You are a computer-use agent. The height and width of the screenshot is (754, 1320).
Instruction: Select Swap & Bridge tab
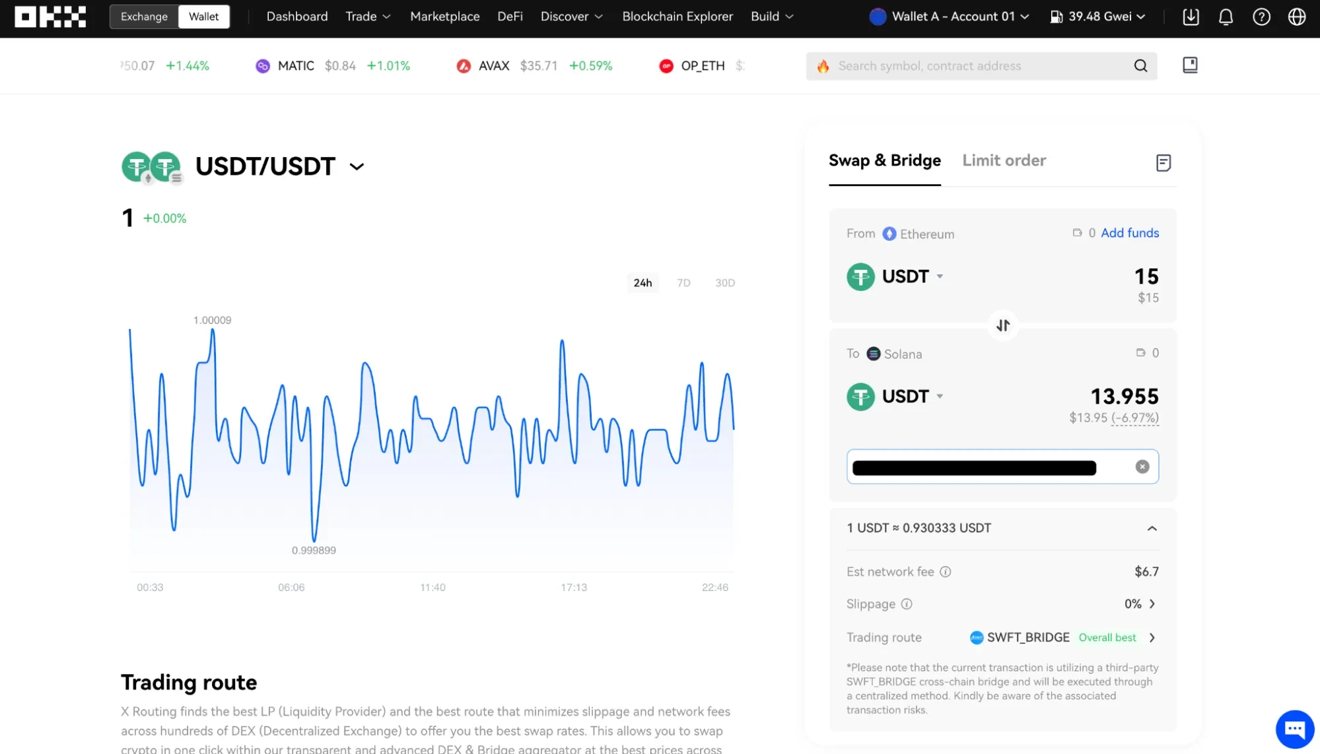tap(884, 161)
